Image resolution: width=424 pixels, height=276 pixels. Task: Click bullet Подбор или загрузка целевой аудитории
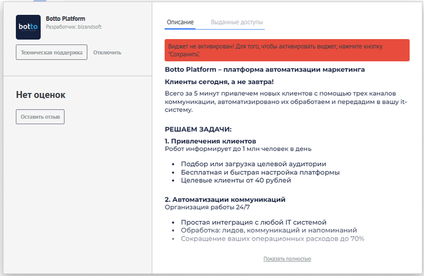[x=253, y=164]
